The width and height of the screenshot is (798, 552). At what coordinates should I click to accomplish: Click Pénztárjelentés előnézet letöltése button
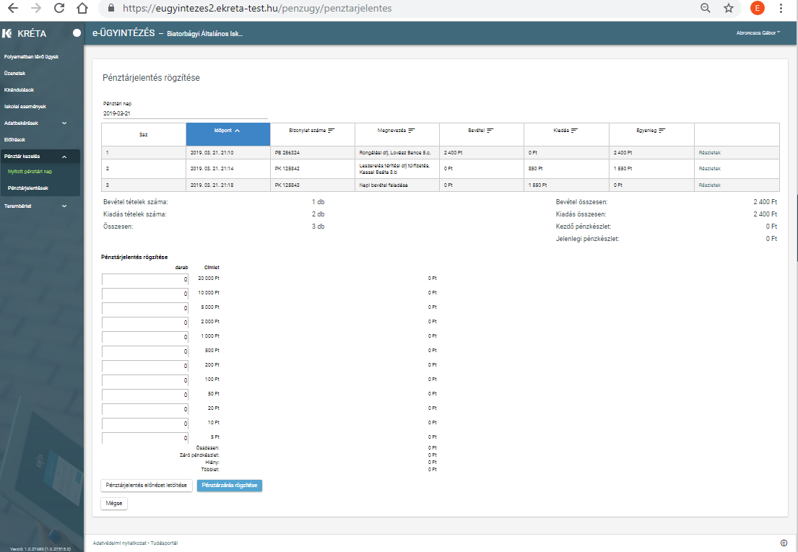pyautogui.click(x=147, y=486)
